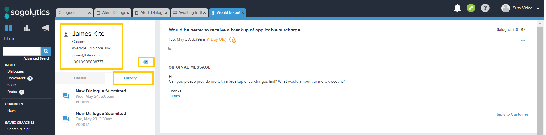Click inside the inbox search field
This screenshot has width=546, height=135.
22,51
